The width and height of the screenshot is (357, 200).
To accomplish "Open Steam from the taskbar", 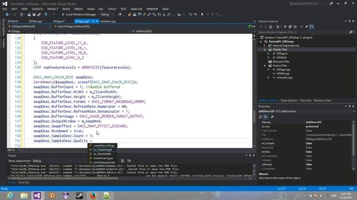I will [x=79, y=196].
